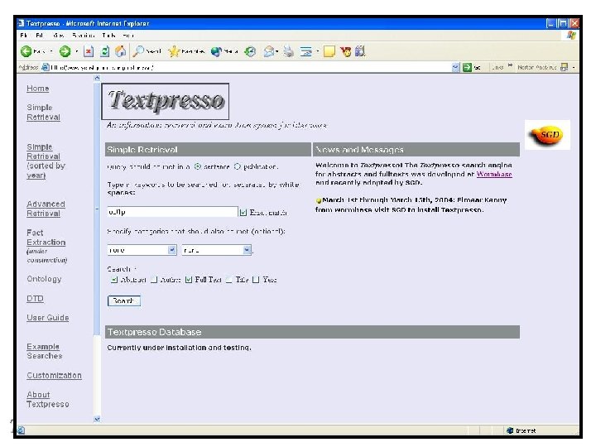This screenshot has height=447, width=596.
Task: Click the Refresh page icon
Action: (104, 51)
